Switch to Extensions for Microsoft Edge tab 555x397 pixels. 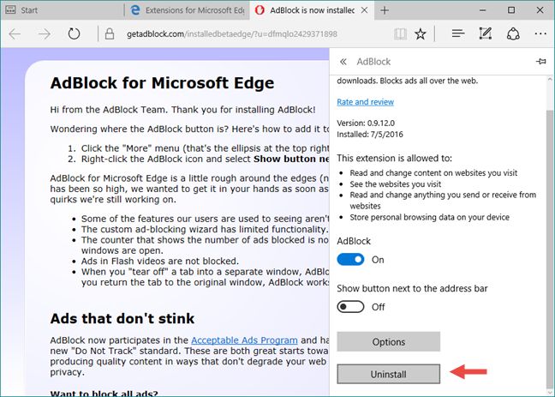(x=187, y=10)
